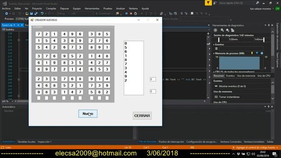281x158 pixels.
Task: Open luis salazar moreno account dropdown
Action: 273,9
